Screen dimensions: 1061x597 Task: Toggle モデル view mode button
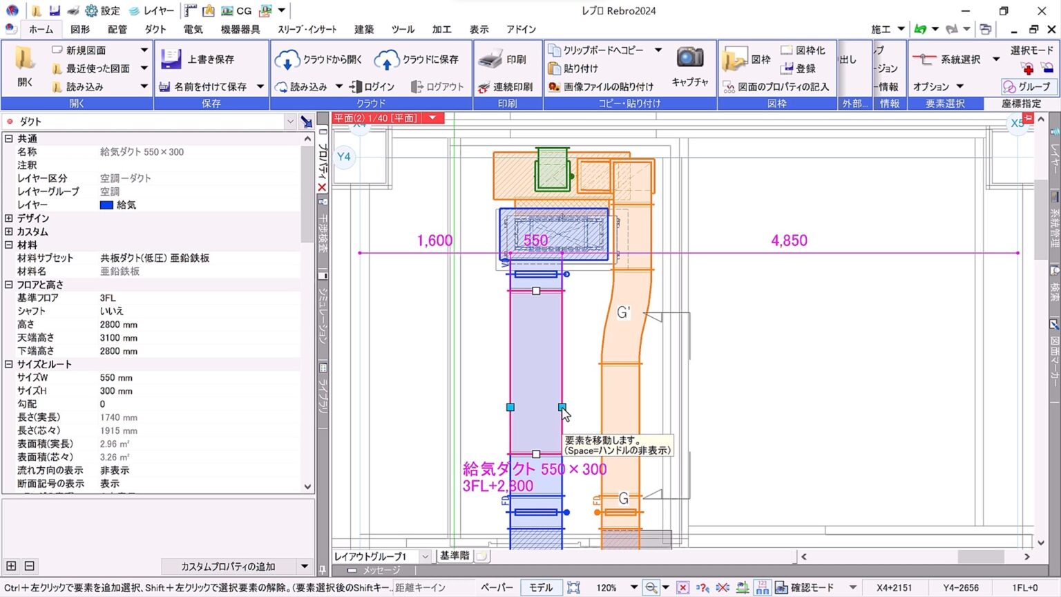click(540, 587)
